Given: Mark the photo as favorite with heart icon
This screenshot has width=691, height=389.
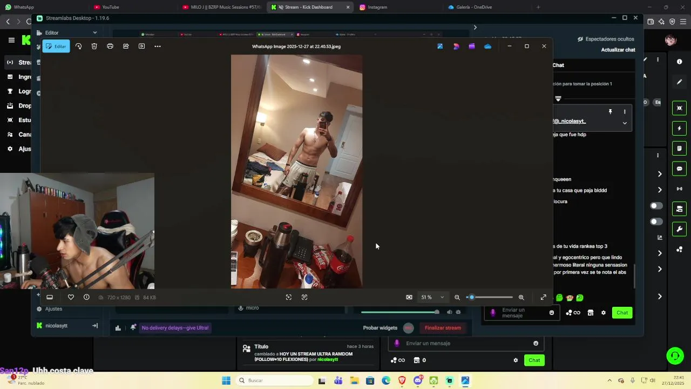Looking at the screenshot, I should coord(71,297).
